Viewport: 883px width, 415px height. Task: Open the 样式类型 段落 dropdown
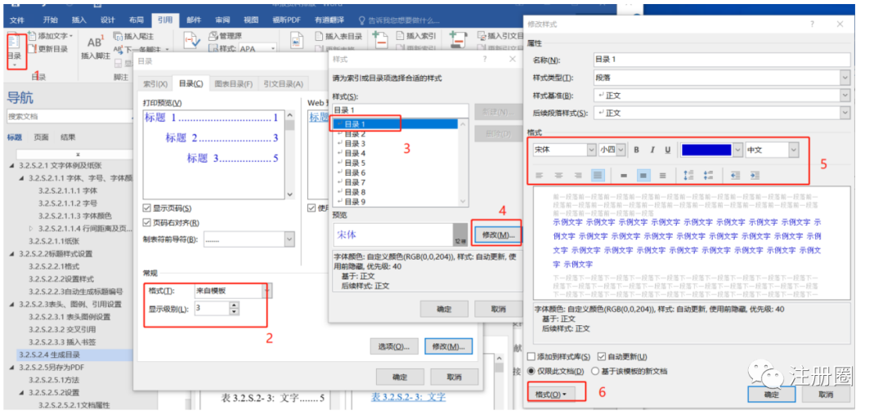[845, 78]
